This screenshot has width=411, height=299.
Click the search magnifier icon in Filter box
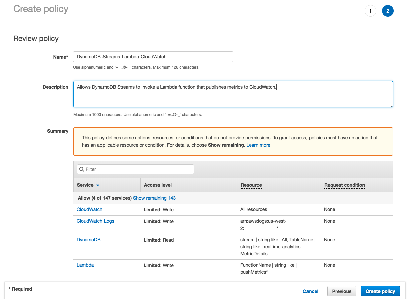click(82, 169)
